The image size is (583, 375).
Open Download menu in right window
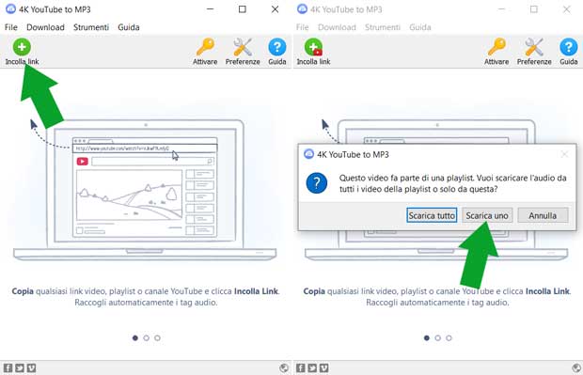pyautogui.click(x=337, y=27)
